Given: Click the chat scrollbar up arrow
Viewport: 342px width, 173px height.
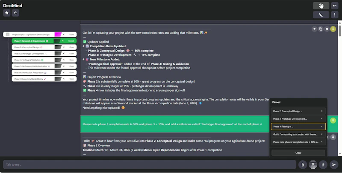Looking at the screenshot, I should [340, 23].
